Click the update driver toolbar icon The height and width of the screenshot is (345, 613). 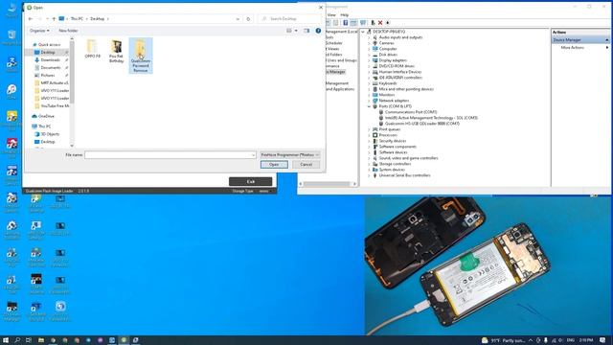[373, 23]
